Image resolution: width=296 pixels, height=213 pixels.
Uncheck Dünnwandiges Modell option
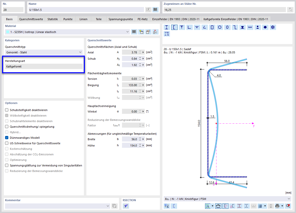tap(7, 138)
